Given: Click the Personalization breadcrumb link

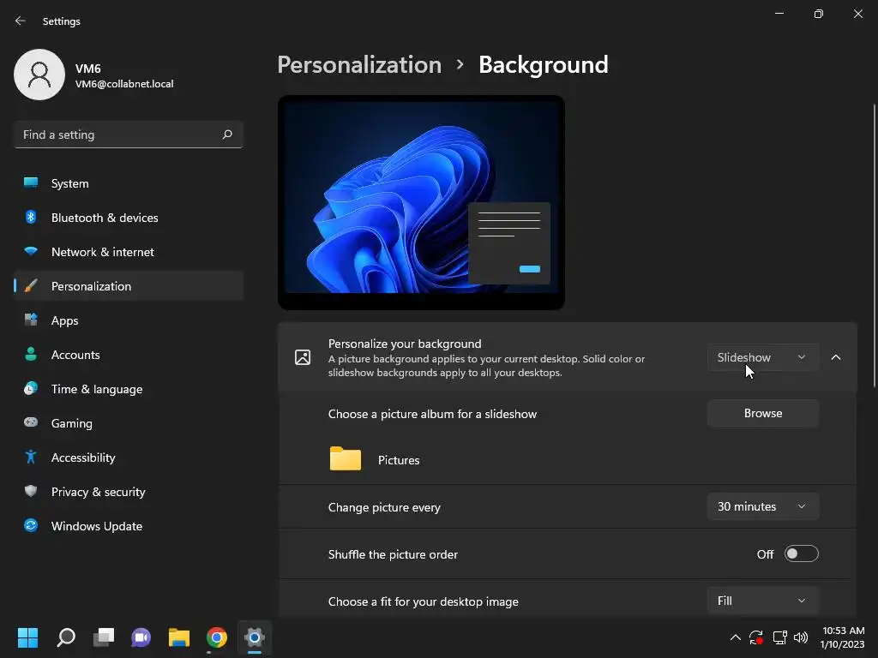Looking at the screenshot, I should (x=359, y=65).
